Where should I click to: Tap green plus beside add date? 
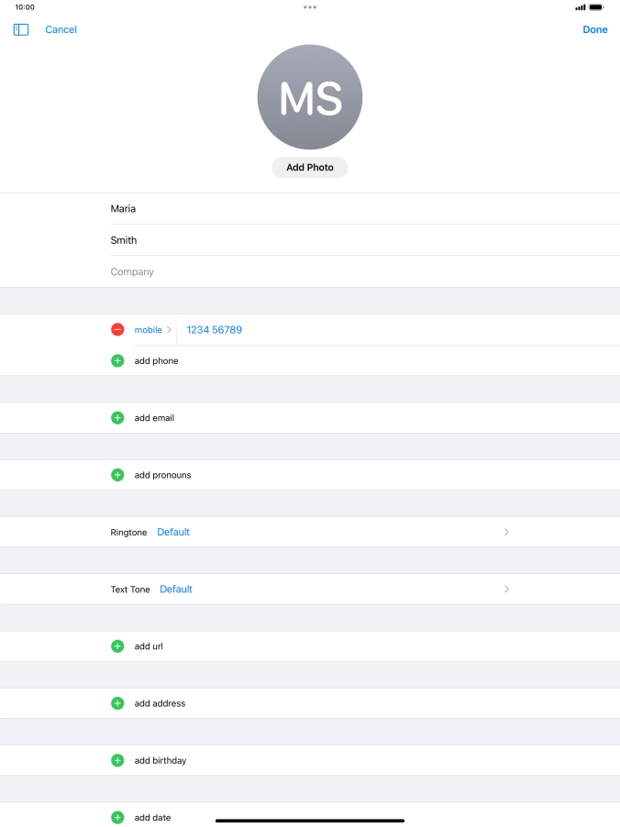[117, 817]
